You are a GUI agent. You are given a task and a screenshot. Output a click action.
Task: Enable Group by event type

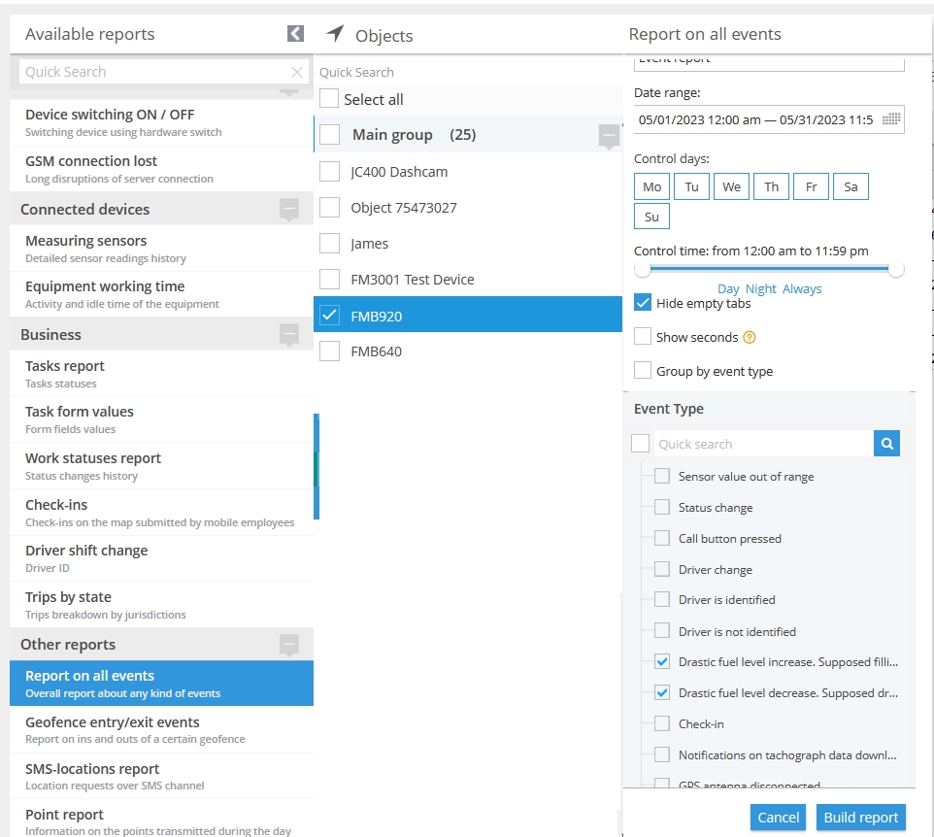(643, 370)
